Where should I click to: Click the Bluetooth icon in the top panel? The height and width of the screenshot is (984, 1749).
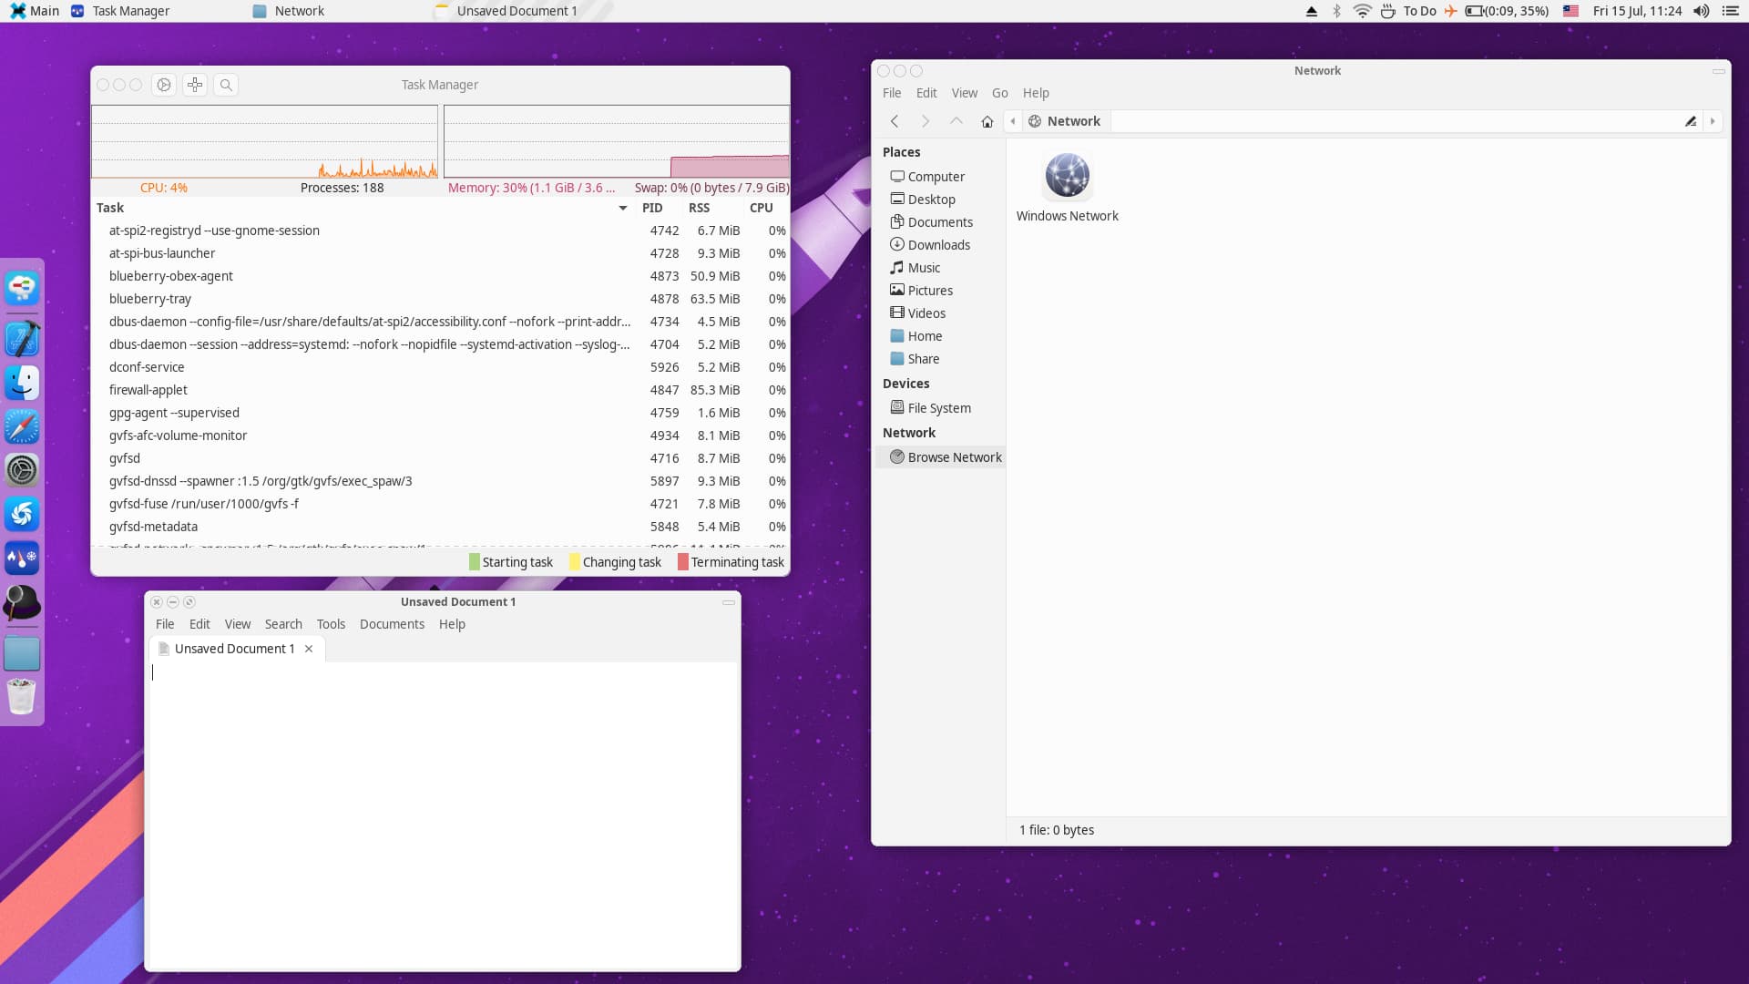[x=1336, y=11]
